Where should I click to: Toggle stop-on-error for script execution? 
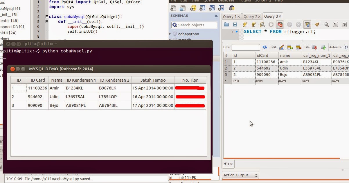280,25
